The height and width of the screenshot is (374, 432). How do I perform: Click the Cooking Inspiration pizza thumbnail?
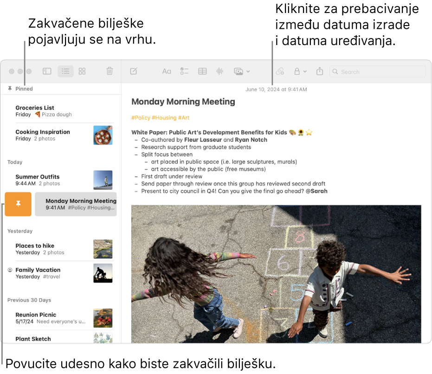click(x=103, y=135)
